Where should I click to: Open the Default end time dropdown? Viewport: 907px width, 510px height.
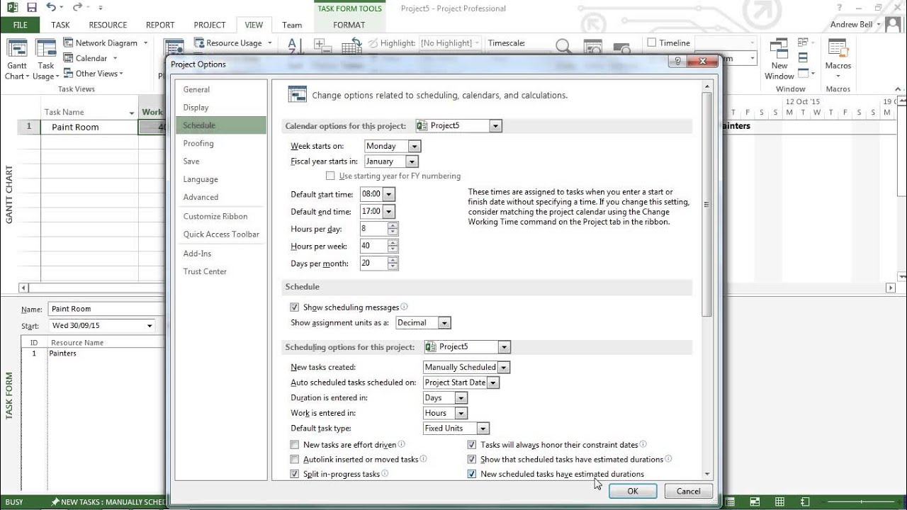tap(388, 211)
